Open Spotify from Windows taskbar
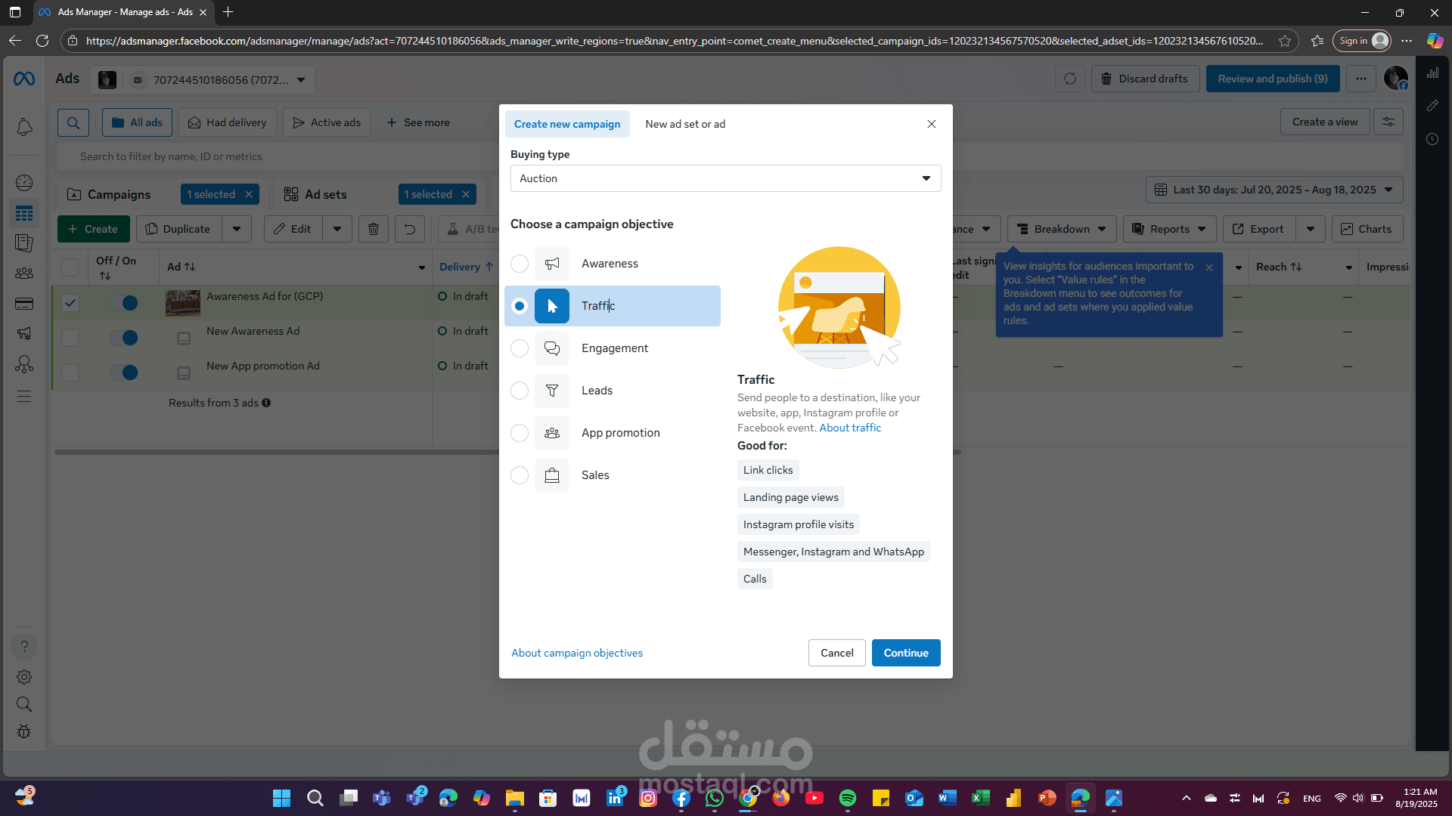Image resolution: width=1452 pixels, height=816 pixels. pos(848,798)
